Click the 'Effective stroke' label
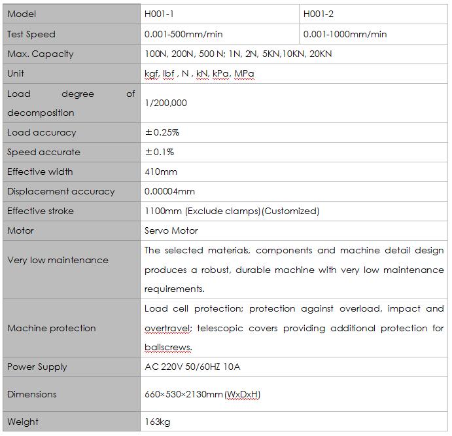452x436 pixels. [41, 211]
